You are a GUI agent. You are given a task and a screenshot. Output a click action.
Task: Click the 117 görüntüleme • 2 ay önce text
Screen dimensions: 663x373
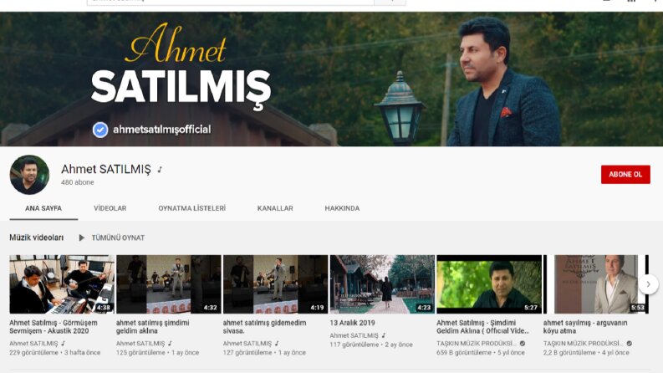[x=371, y=345]
